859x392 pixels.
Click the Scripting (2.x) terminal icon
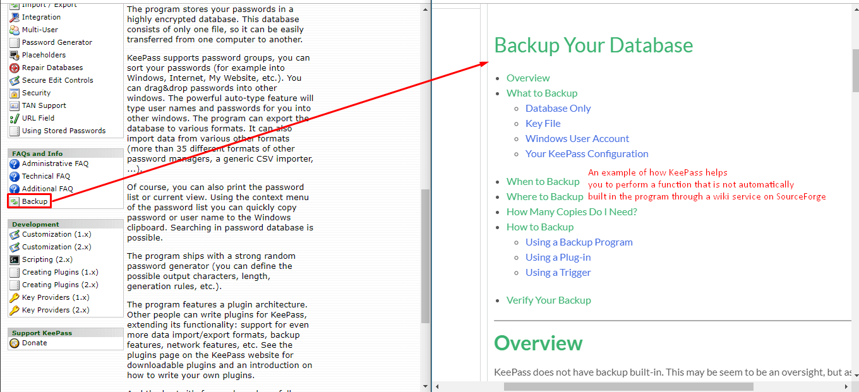point(15,259)
